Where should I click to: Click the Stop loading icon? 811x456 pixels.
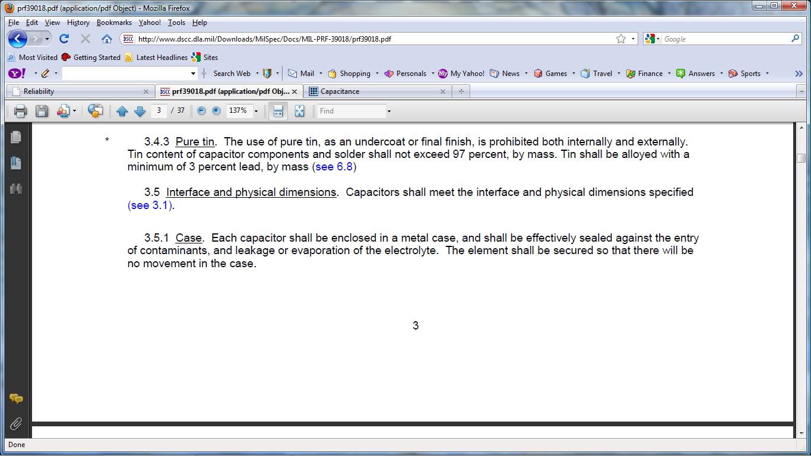coord(85,39)
